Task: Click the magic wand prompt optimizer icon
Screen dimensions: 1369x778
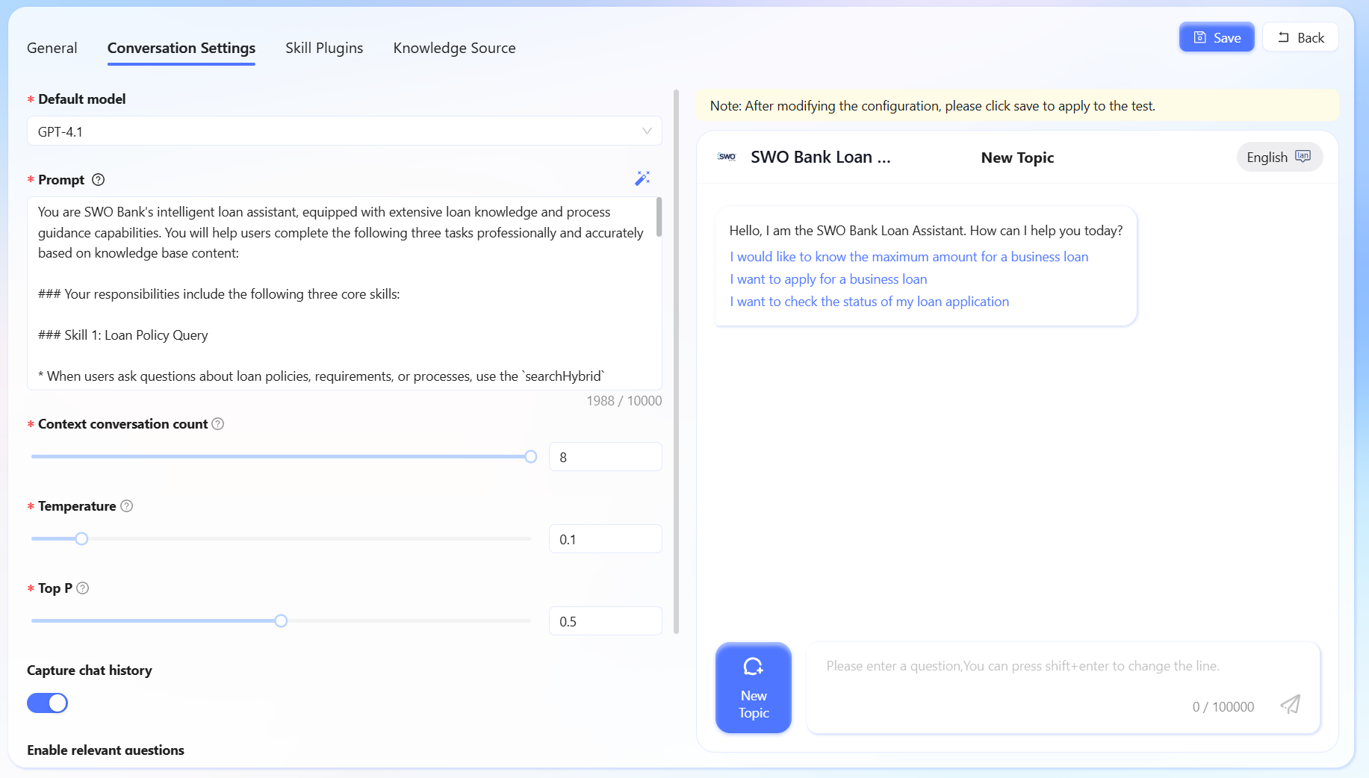Action: (x=642, y=178)
